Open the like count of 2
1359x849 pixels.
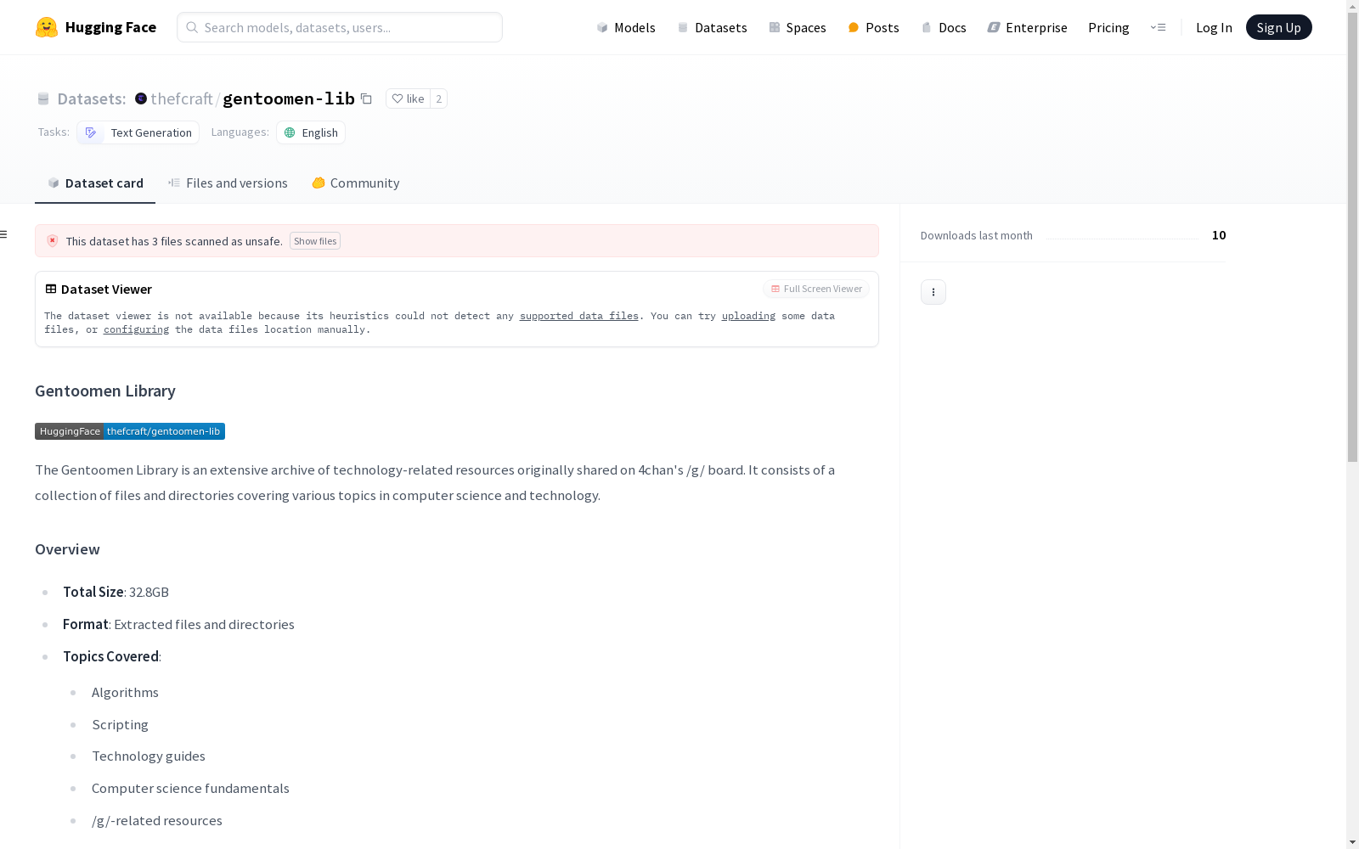click(x=438, y=98)
